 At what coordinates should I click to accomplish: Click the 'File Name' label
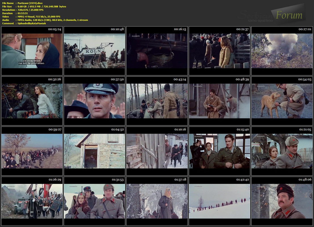[8, 3]
